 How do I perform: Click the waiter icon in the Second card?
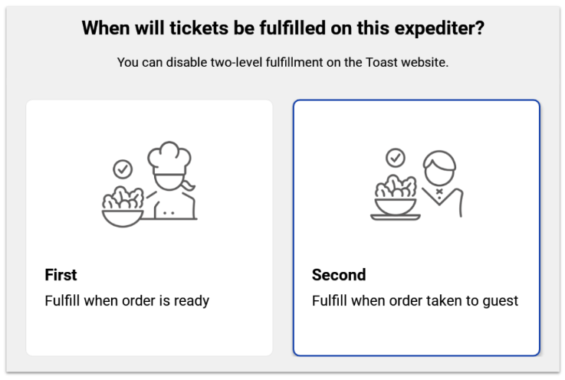442,184
